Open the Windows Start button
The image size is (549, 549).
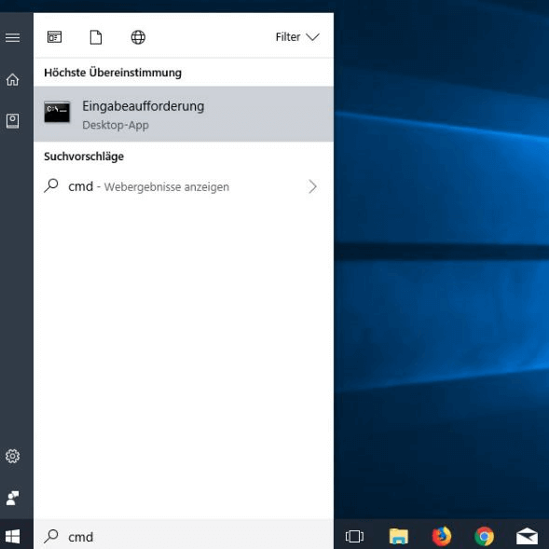13,536
